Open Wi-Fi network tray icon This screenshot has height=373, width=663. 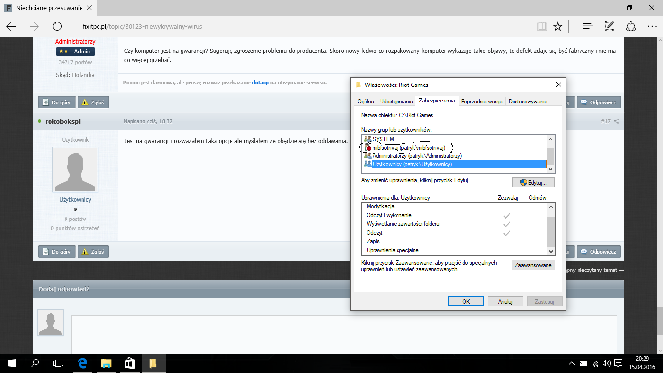[595, 363]
